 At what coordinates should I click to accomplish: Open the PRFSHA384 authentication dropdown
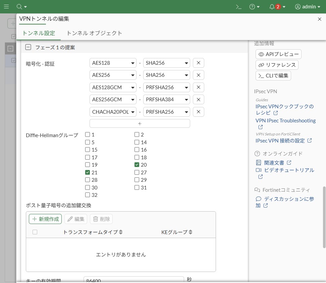tap(166, 100)
